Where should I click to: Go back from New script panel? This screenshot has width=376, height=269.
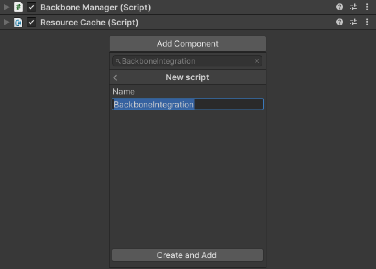tap(115, 78)
